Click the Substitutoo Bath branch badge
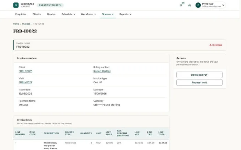Viewport: 241px width, 150px height. (x=50, y=5)
